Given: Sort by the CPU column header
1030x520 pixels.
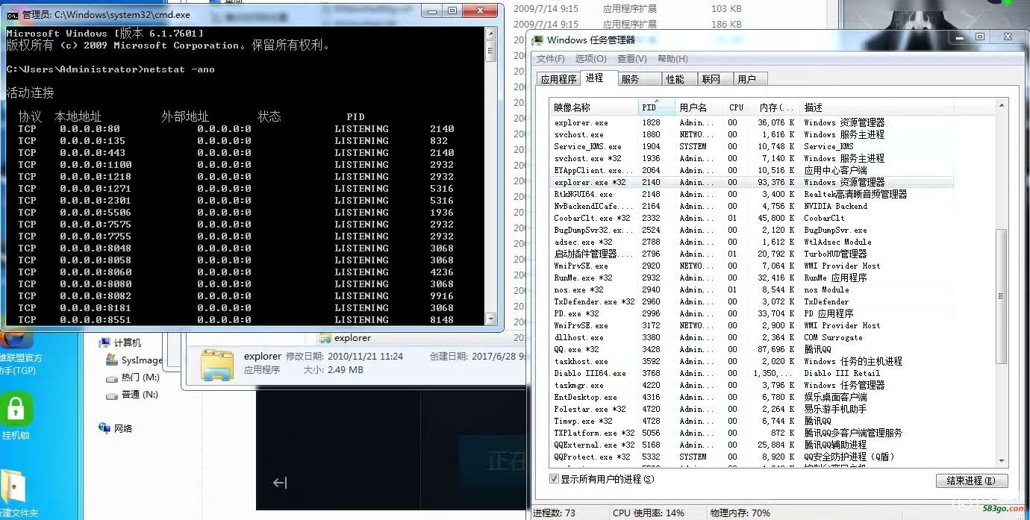Looking at the screenshot, I should coord(737,107).
